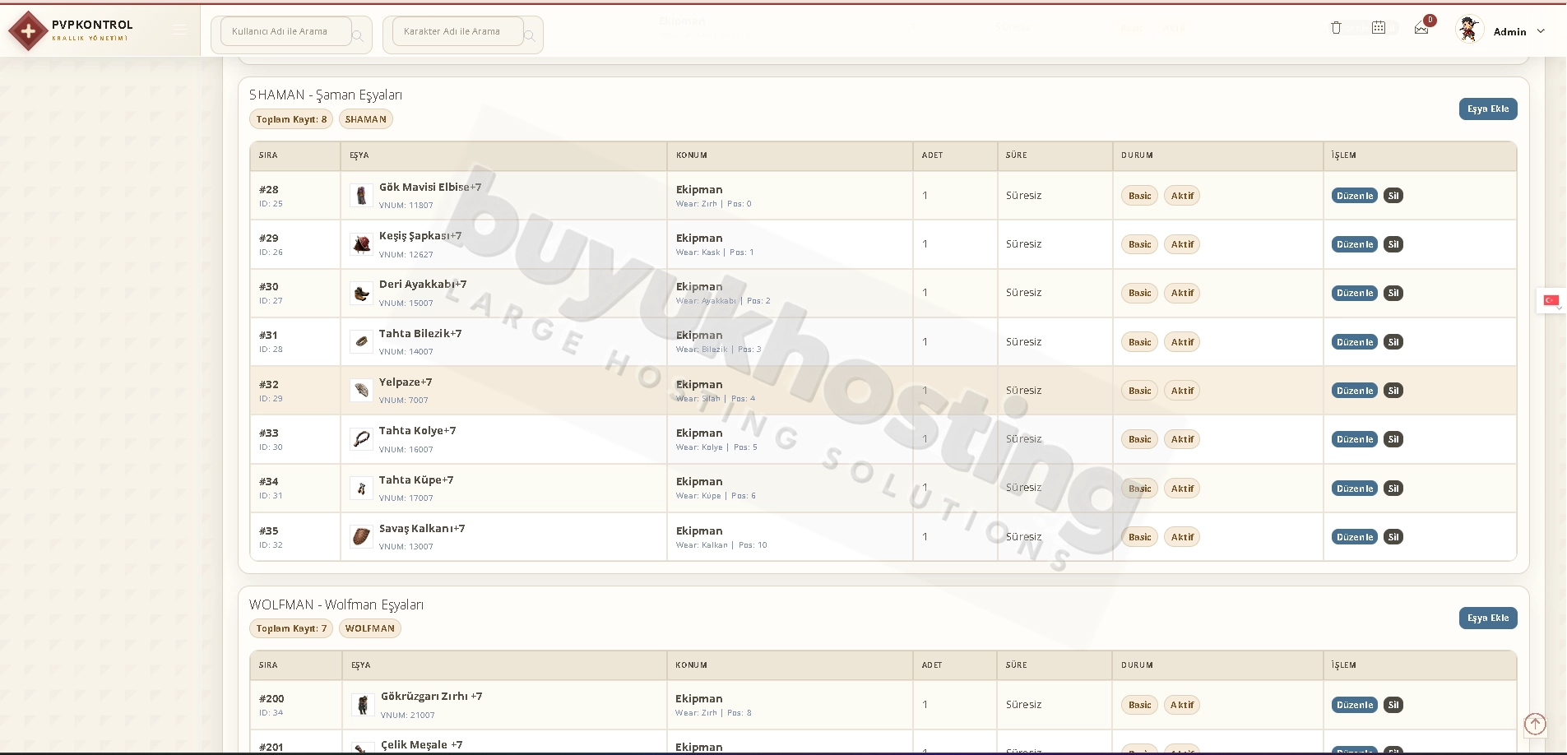Click the trash icon in header
Viewport: 1567px width, 755px height.
(x=1336, y=28)
